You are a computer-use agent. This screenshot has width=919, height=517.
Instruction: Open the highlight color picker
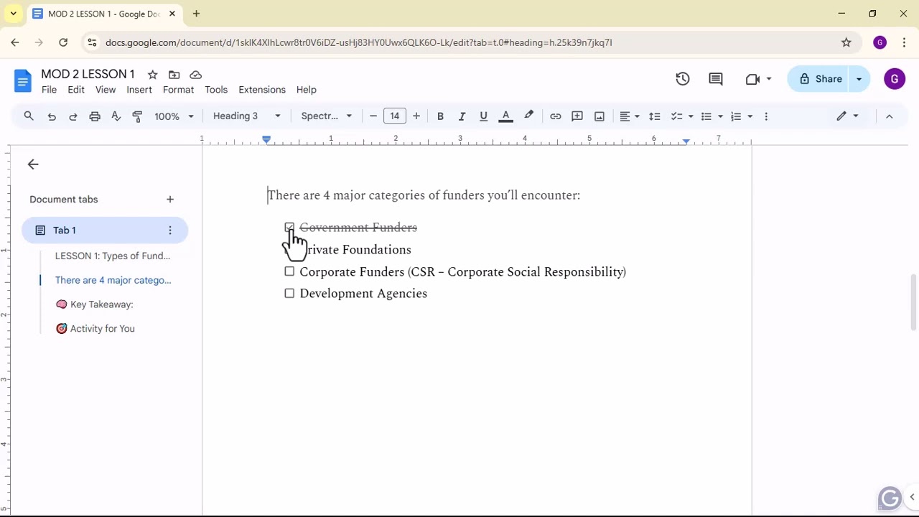(x=528, y=116)
